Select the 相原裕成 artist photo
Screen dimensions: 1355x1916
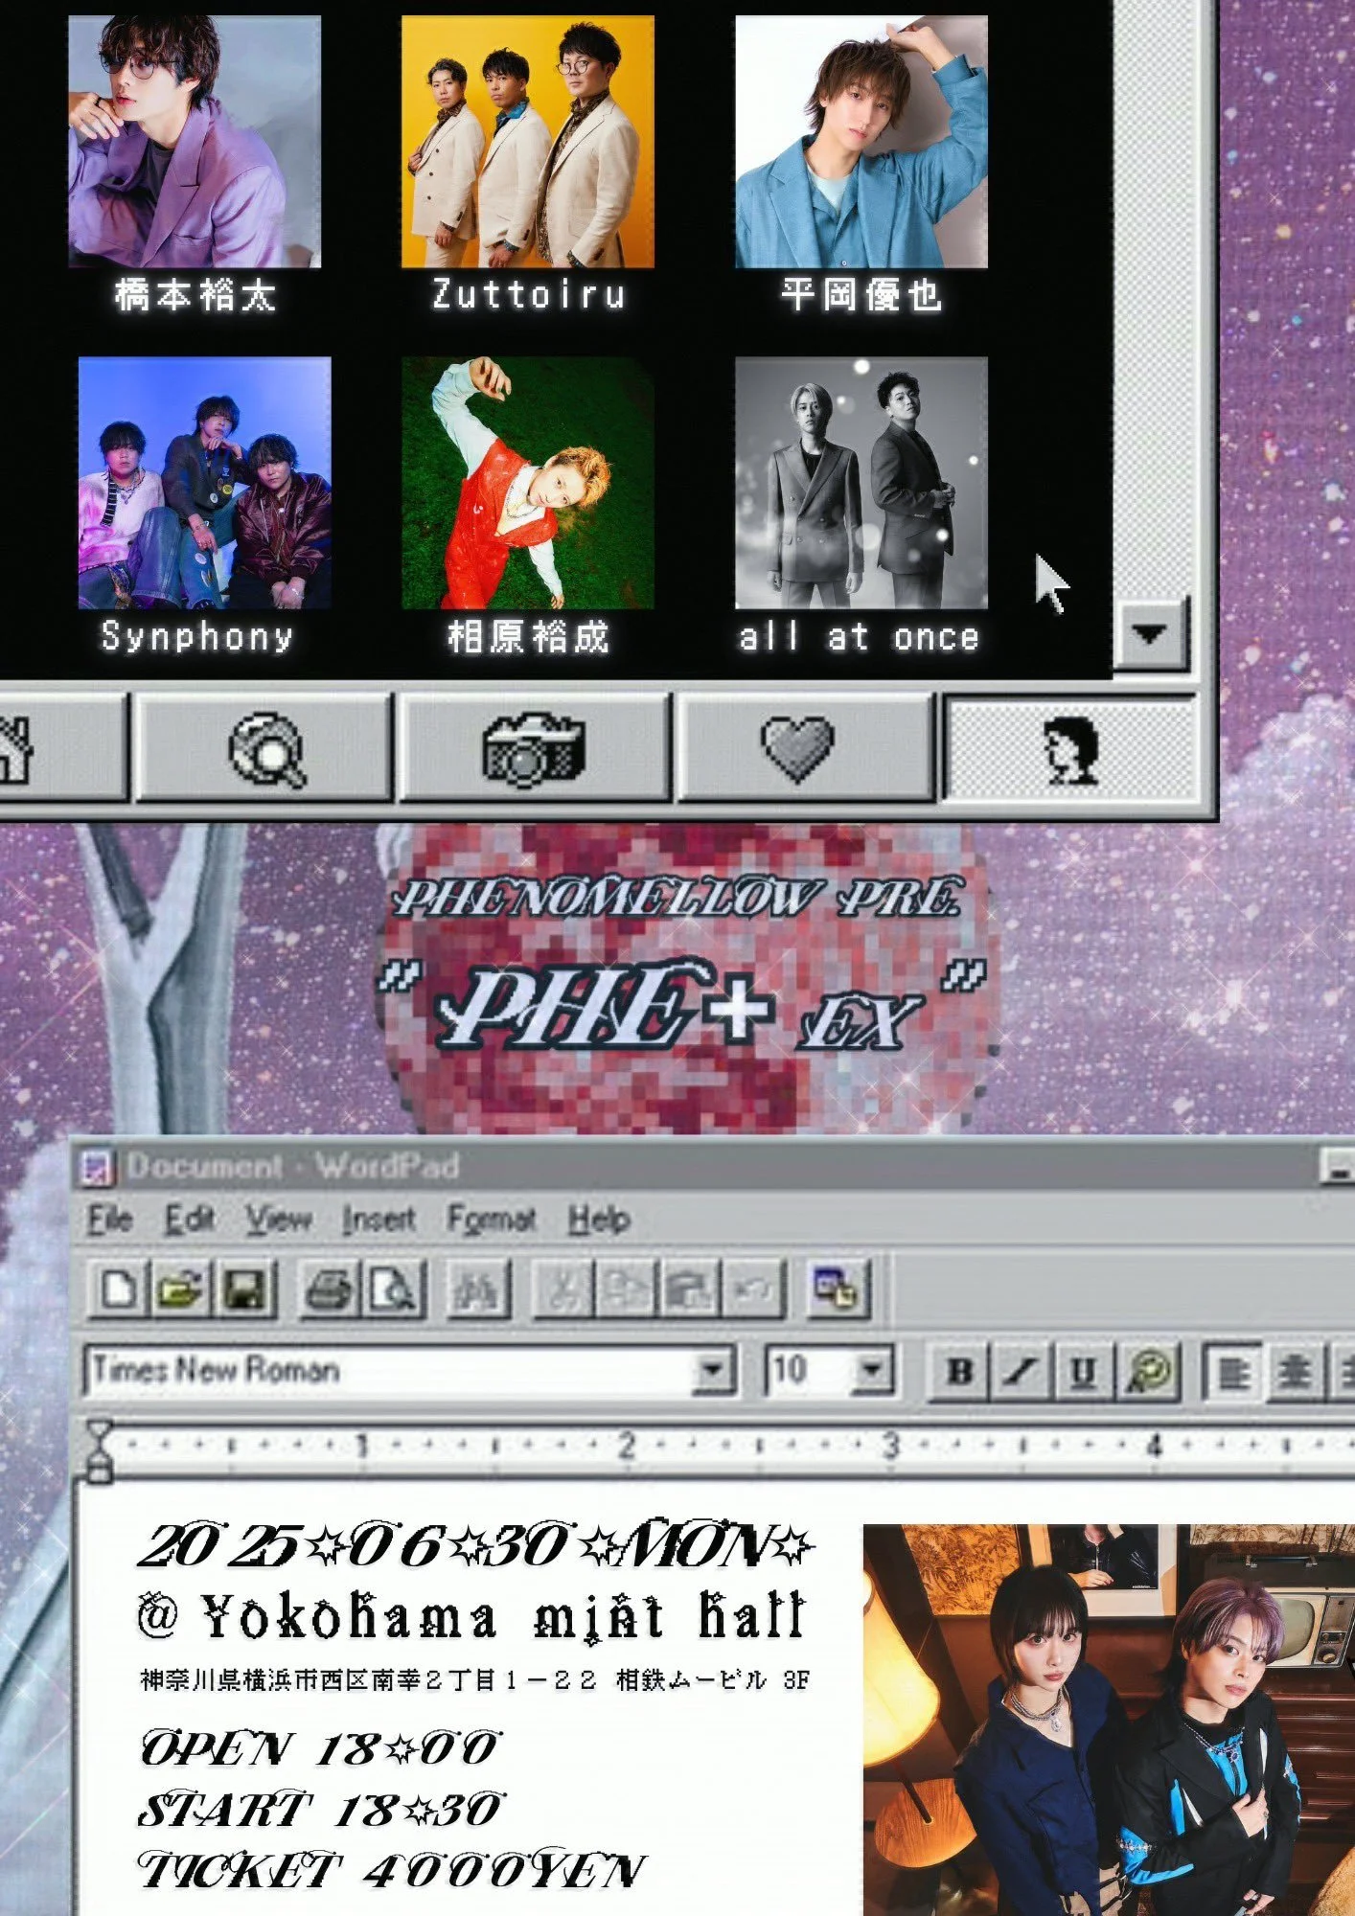527,483
